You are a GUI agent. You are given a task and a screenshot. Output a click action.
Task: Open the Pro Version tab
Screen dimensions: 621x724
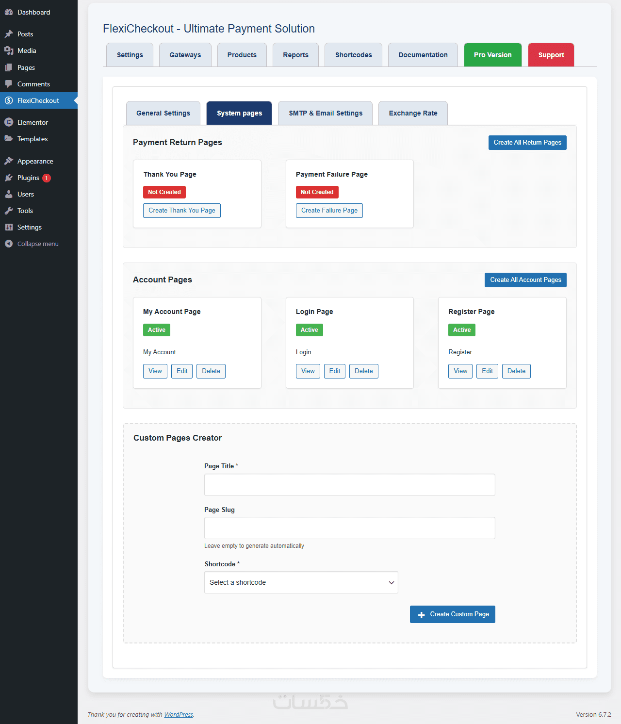[493, 55]
